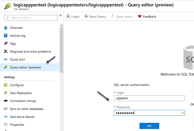Select Query editor (preview) menu item
The height and width of the screenshot is (131, 194).
pos(25,67)
